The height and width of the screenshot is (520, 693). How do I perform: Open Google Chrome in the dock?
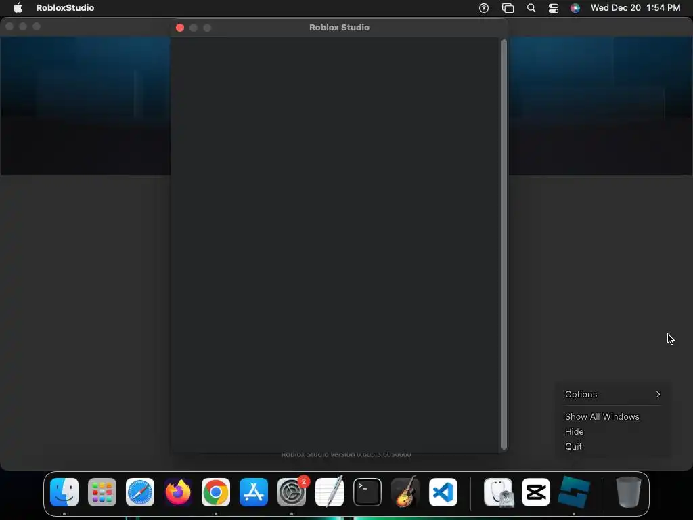216,492
